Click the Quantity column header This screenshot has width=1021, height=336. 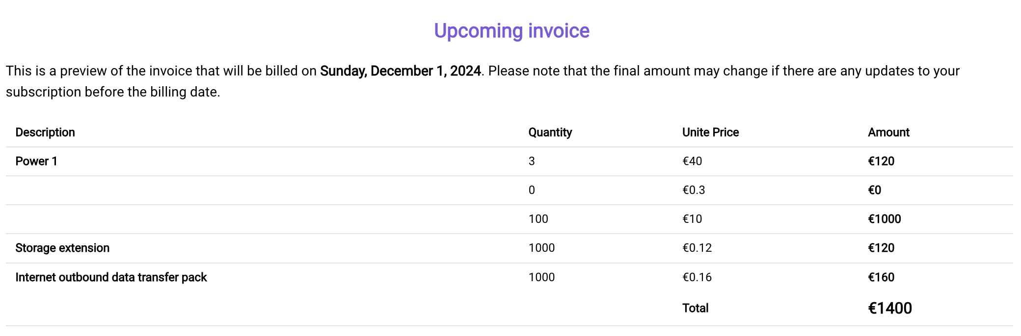pyautogui.click(x=550, y=132)
